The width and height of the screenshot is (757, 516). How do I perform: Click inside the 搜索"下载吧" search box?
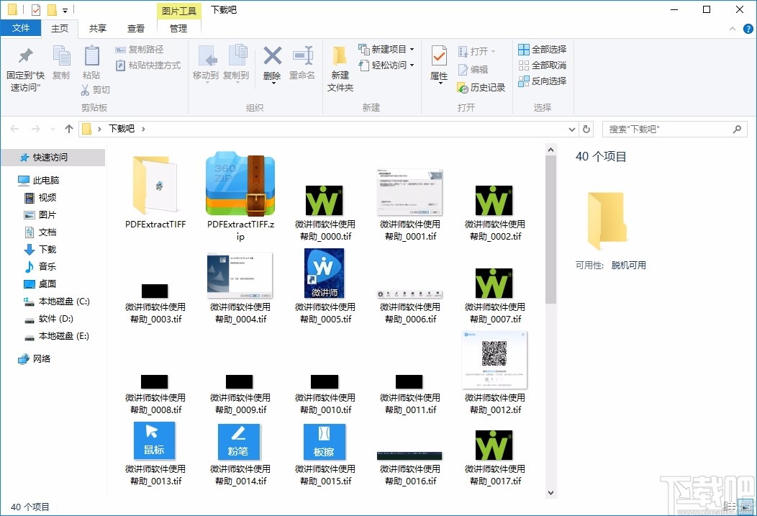pyautogui.click(x=669, y=129)
